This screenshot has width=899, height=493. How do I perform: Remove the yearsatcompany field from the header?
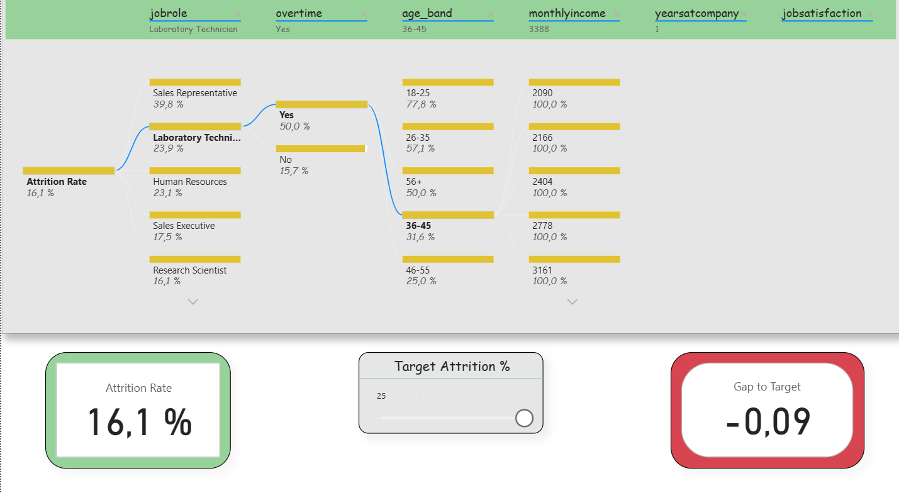pyautogui.click(x=744, y=13)
